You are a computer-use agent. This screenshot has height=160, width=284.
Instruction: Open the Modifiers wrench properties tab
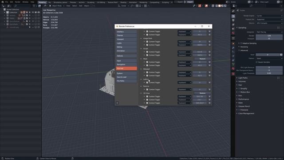point(233,48)
